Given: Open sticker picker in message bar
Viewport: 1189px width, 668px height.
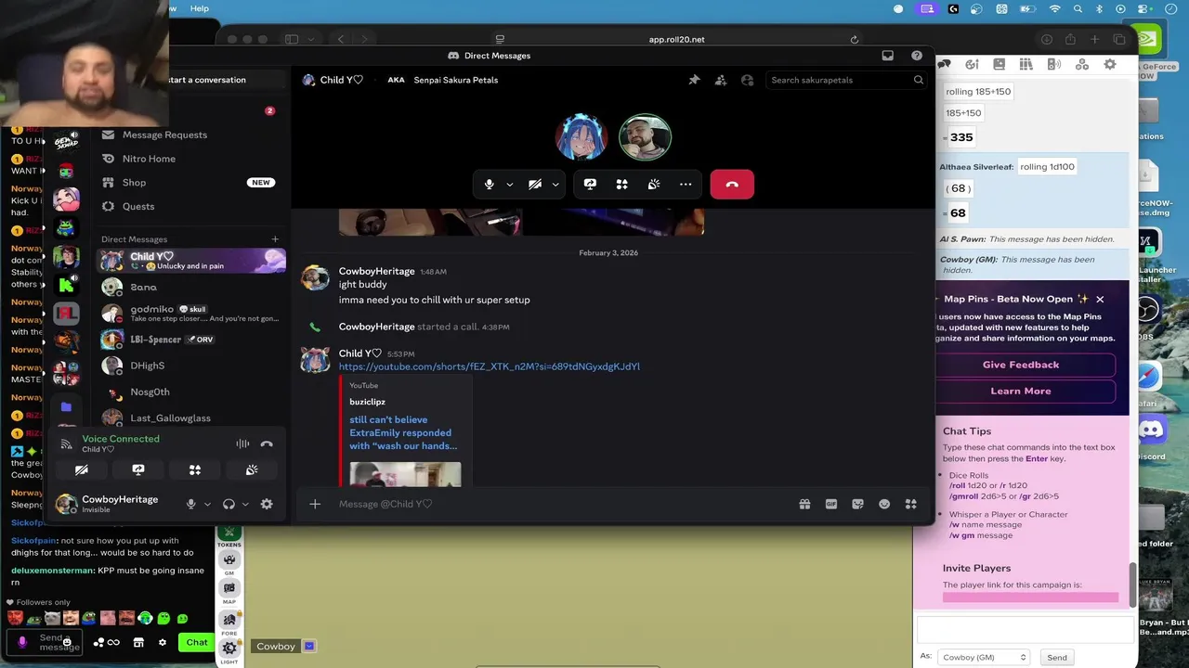Looking at the screenshot, I should (x=857, y=504).
